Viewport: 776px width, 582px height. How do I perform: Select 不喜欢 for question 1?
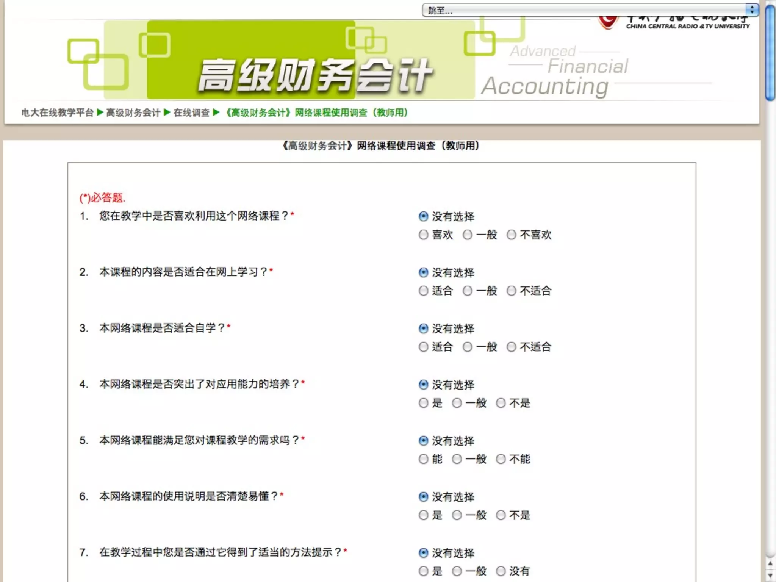click(512, 235)
